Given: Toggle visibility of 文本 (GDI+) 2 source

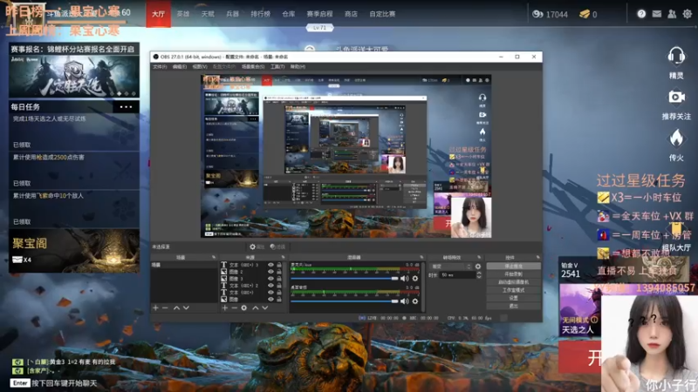Looking at the screenshot, I should pyautogui.click(x=270, y=286).
